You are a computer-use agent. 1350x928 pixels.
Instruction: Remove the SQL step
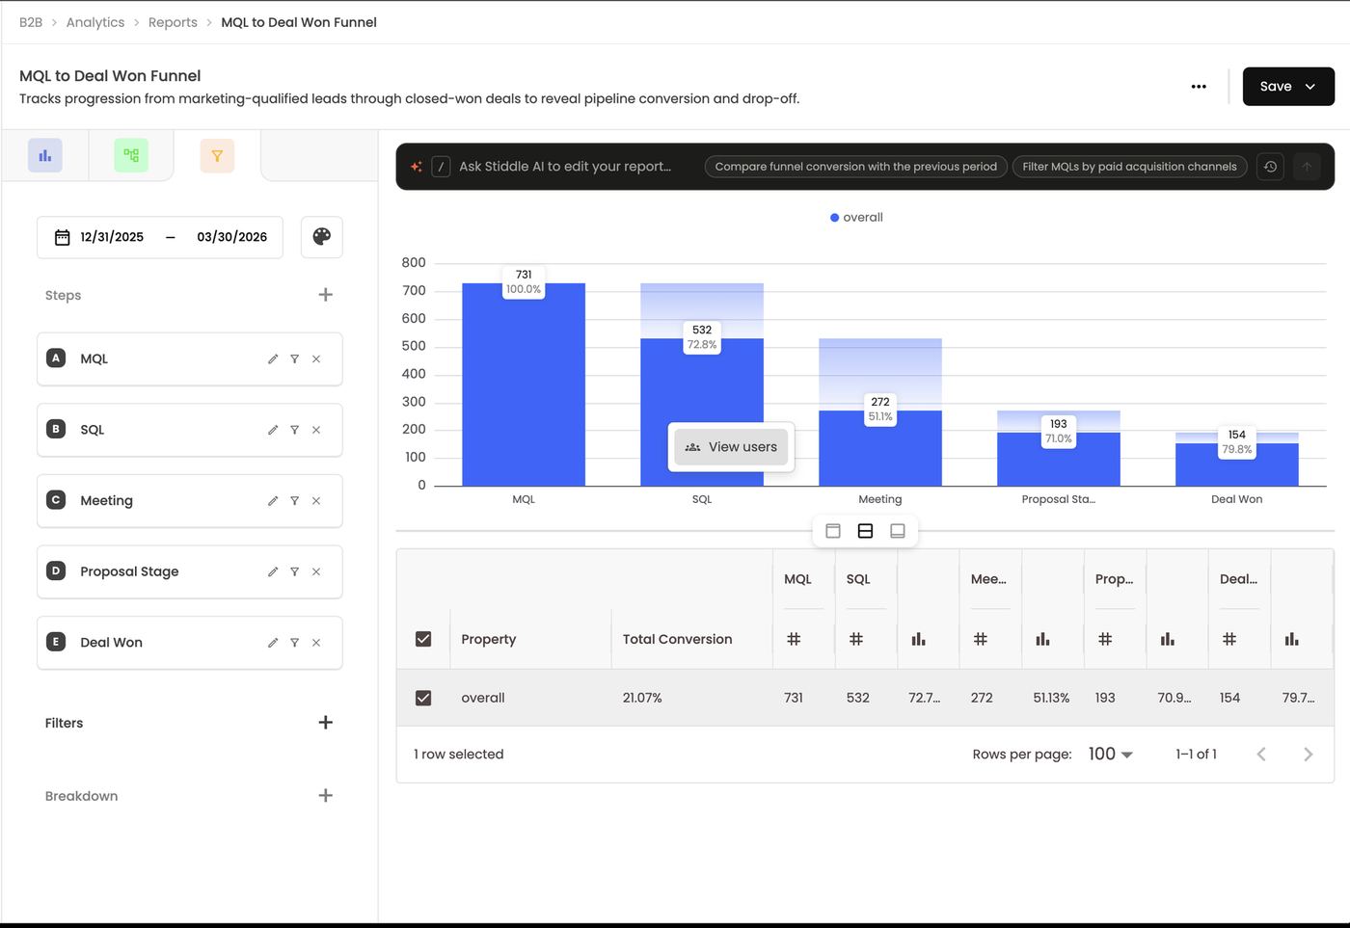coord(316,430)
